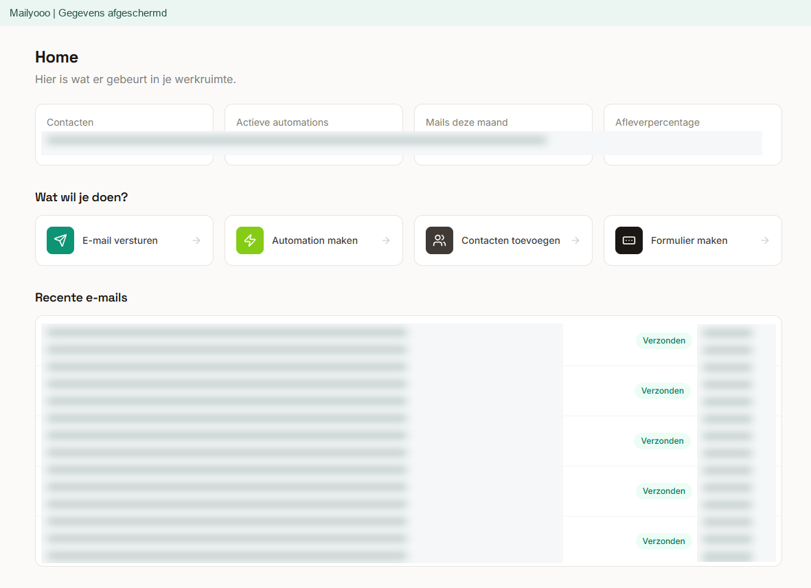Start the 'Formulier maken' label

point(689,240)
